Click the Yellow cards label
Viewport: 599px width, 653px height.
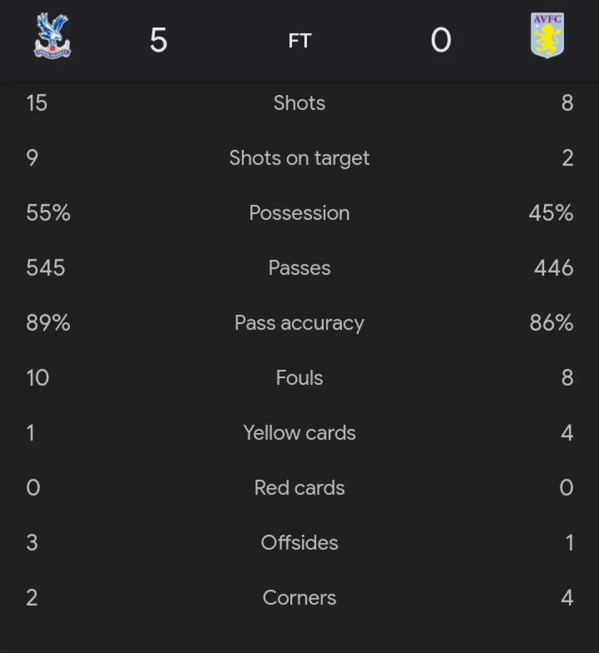[x=299, y=433]
